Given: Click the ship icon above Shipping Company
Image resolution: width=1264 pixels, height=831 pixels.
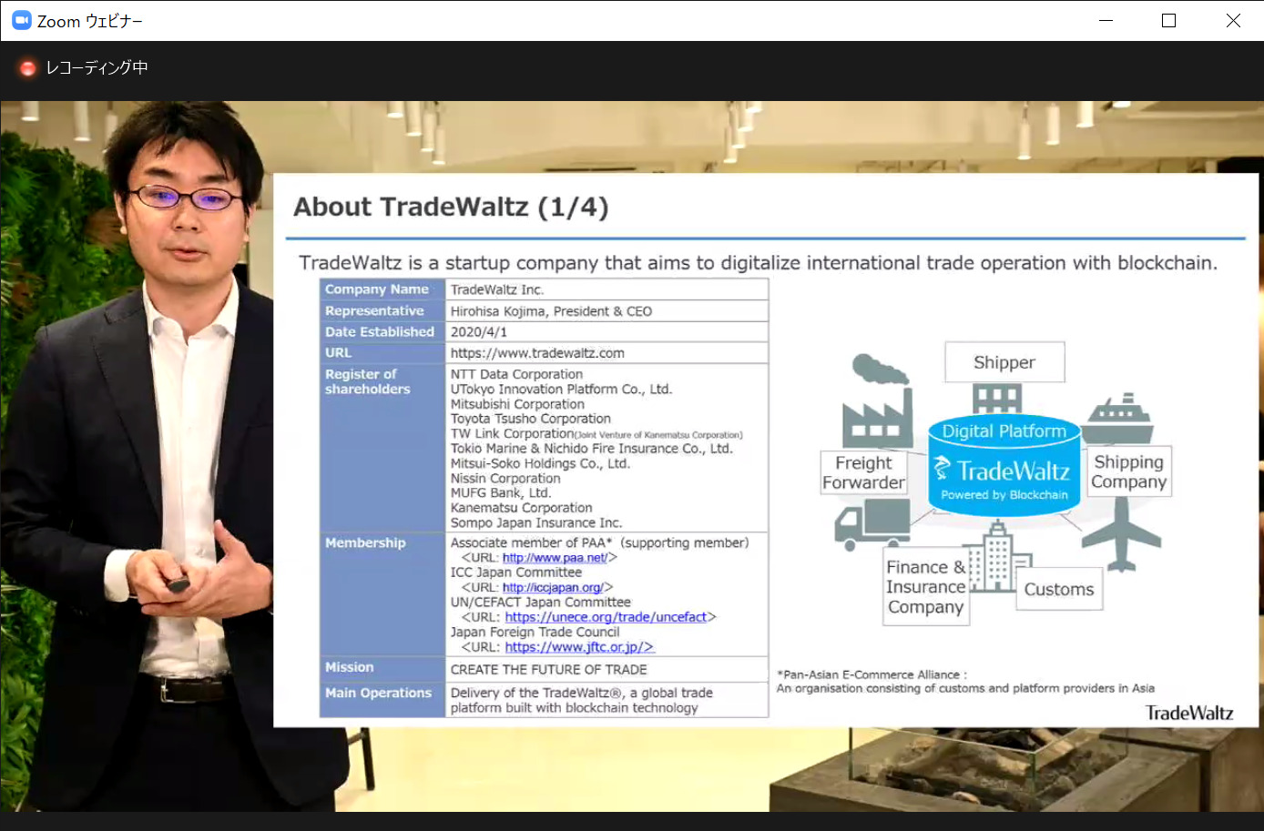Looking at the screenshot, I should point(1119,420).
